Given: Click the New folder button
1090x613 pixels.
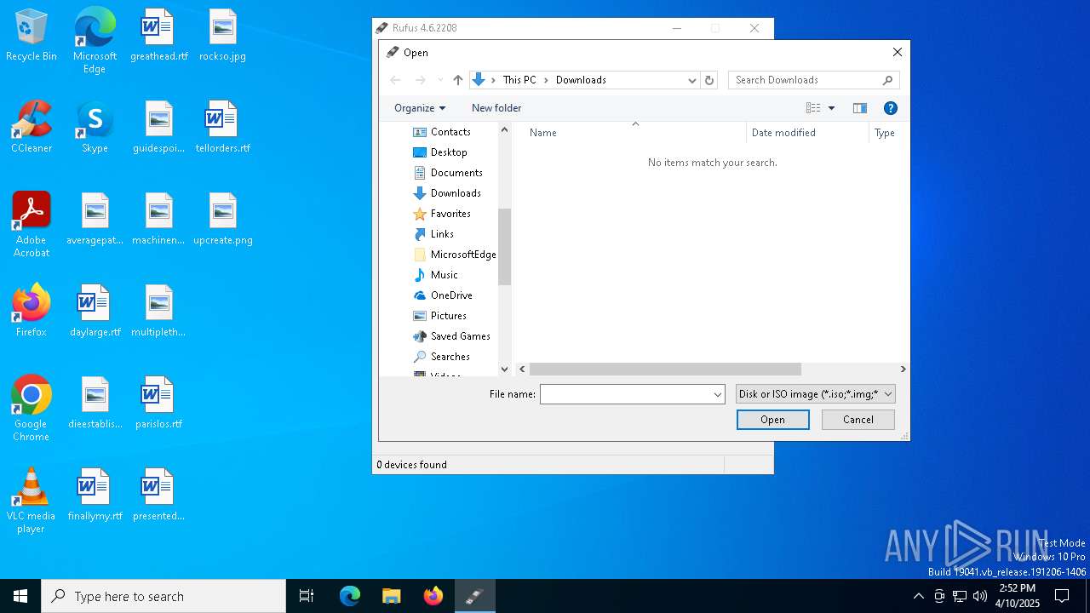Looking at the screenshot, I should [x=496, y=108].
